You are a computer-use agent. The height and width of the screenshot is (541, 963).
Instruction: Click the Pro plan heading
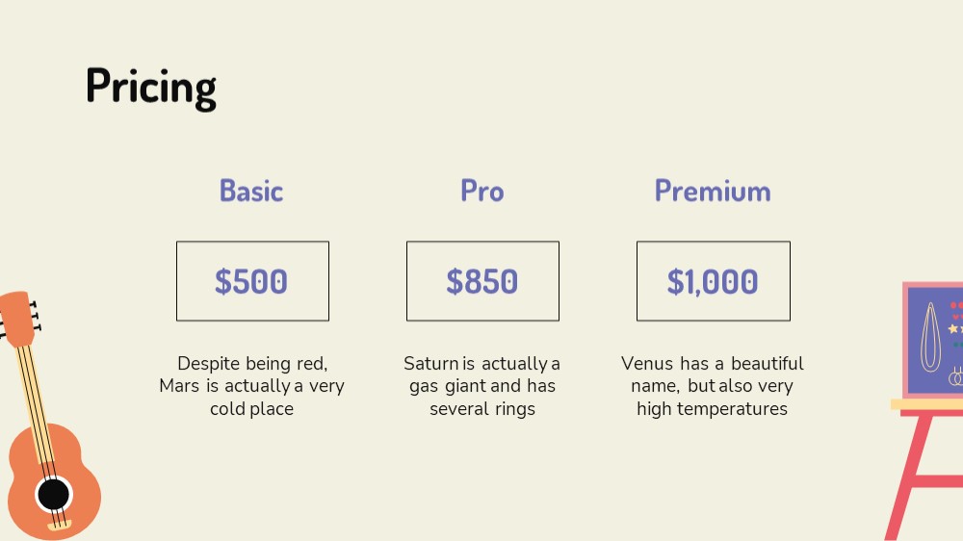click(482, 191)
